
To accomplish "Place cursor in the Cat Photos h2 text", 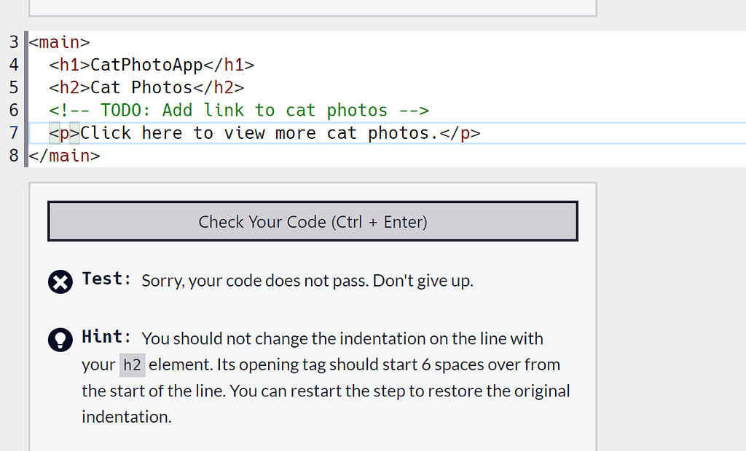I will point(141,87).
